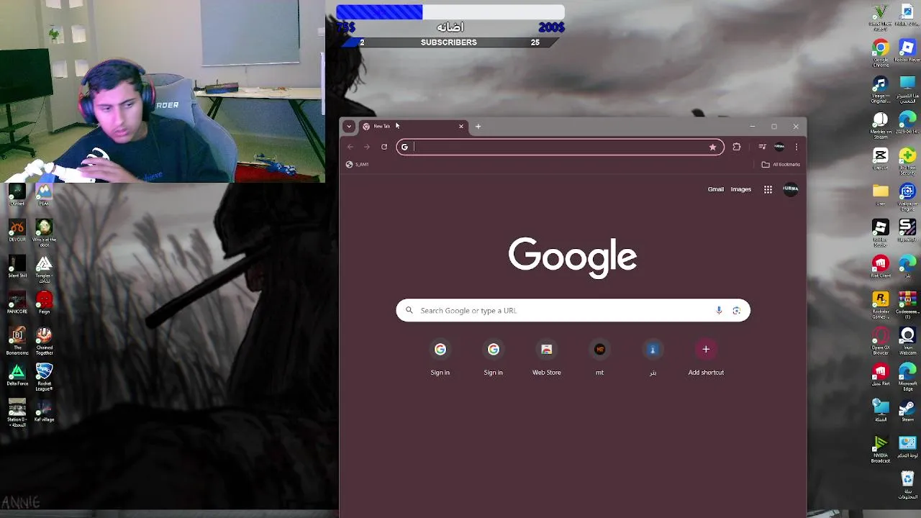921x518 pixels.
Task: Bookmark this tab with the star icon
Action: pyautogui.click(x=712, y=147)
